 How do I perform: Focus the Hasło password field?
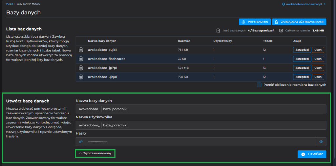201,142
